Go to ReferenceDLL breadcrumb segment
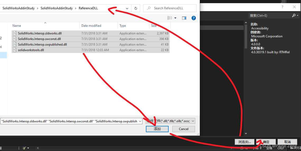The width and height of the screenshot is (301, 151). (88, 8)
